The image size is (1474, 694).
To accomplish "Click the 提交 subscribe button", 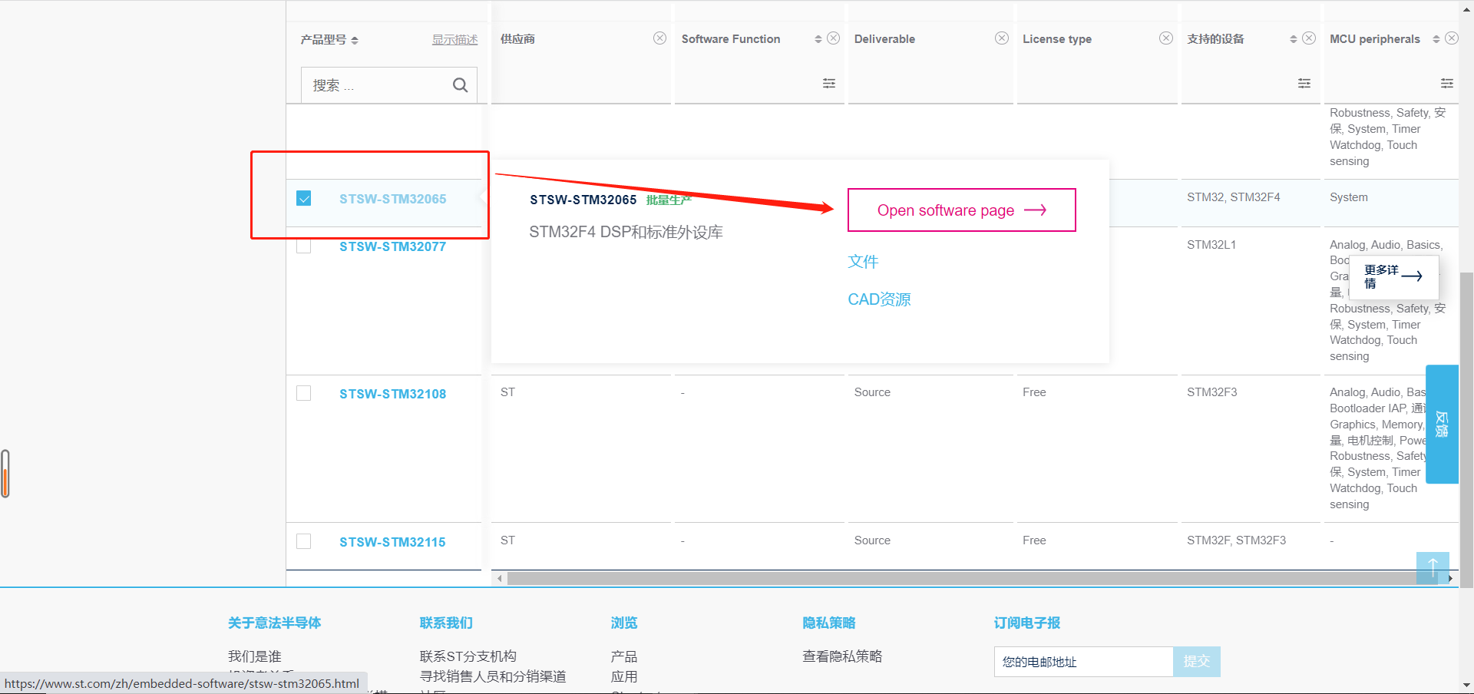I will [1196, 662].
